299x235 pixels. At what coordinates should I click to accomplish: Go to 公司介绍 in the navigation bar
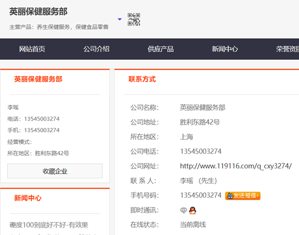96,49
